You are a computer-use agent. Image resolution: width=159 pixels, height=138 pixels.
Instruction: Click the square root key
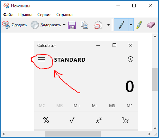tap(72, 120)
